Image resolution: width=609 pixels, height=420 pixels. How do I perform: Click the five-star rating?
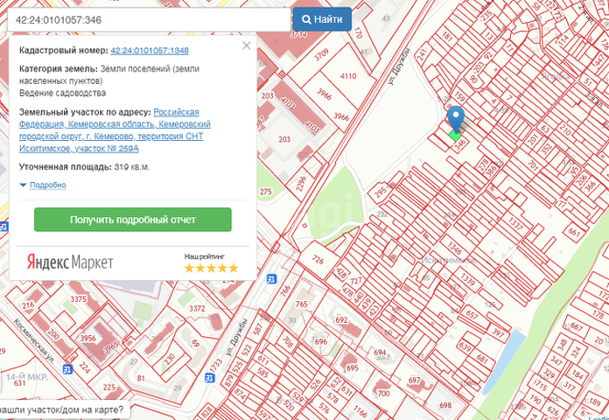tap(211, 268)
